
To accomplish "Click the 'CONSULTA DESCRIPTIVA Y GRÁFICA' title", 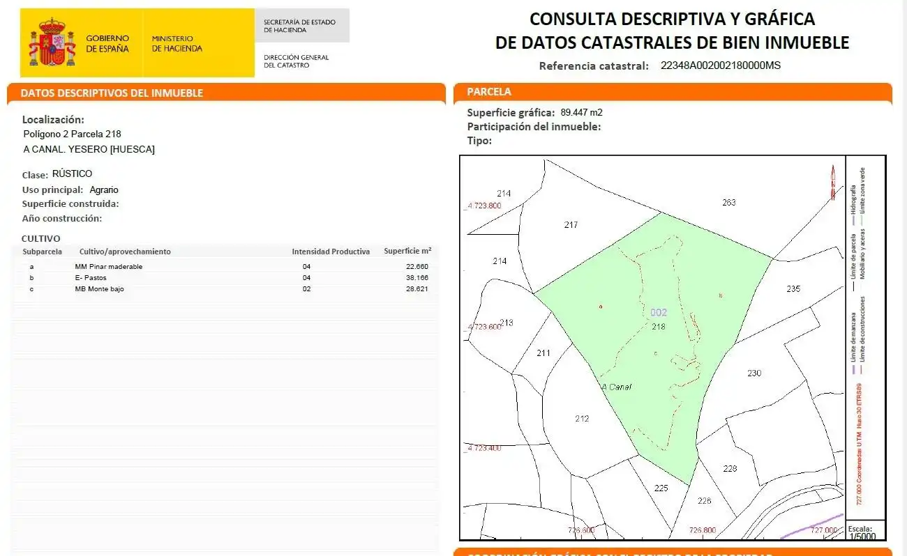I will tap(672, 19).
